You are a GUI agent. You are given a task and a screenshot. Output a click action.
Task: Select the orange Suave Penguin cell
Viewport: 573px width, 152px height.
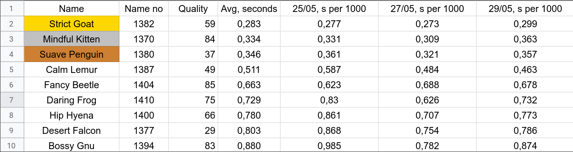pos(72,54)
